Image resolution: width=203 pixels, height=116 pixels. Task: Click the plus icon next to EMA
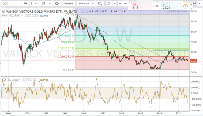(33, 15)
